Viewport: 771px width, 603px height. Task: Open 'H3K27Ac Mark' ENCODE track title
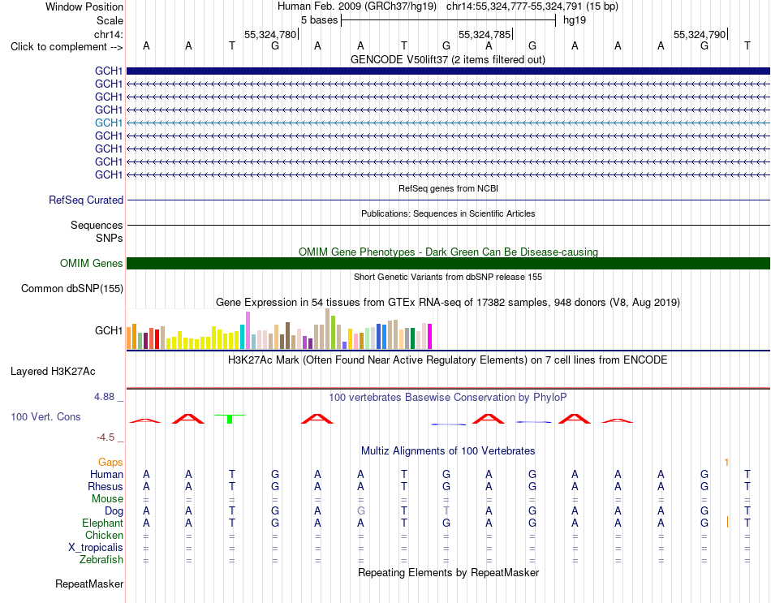pyautogui.click(x=448, y=360)
